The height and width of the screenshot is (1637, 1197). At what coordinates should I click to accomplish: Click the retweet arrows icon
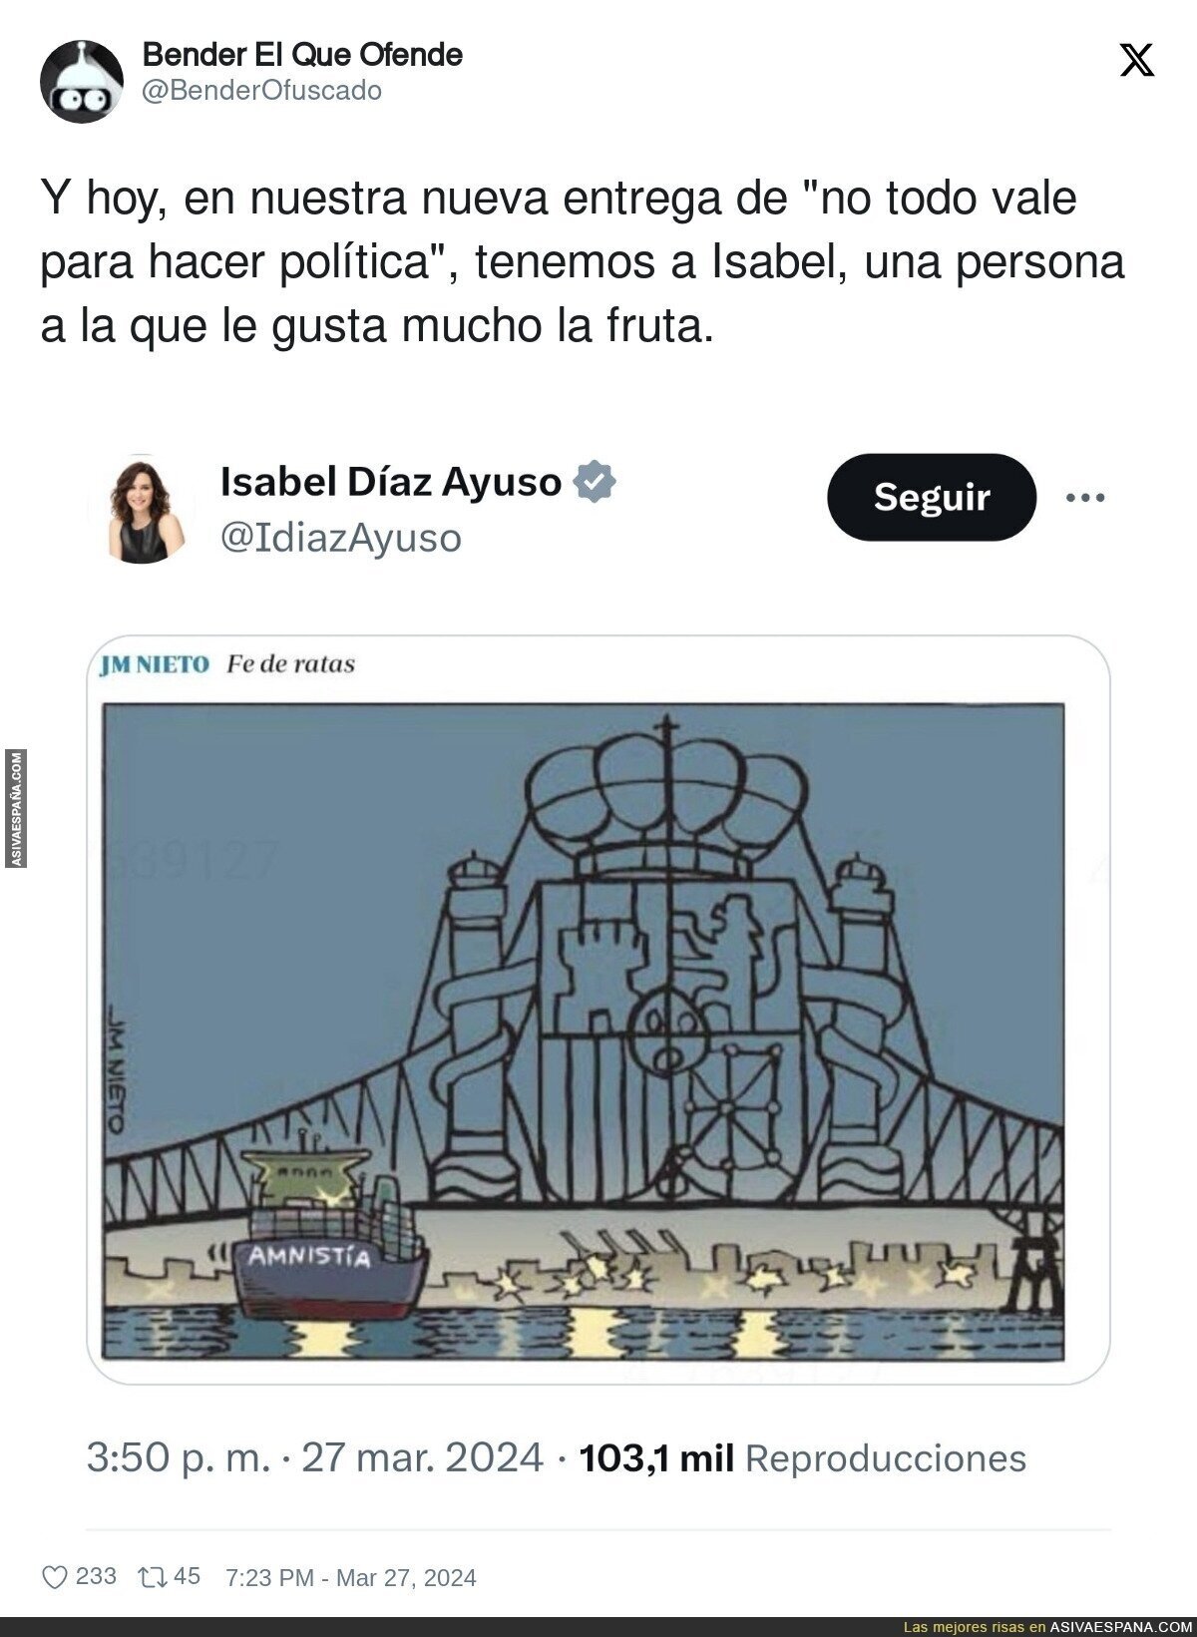tap(152, 1577)
